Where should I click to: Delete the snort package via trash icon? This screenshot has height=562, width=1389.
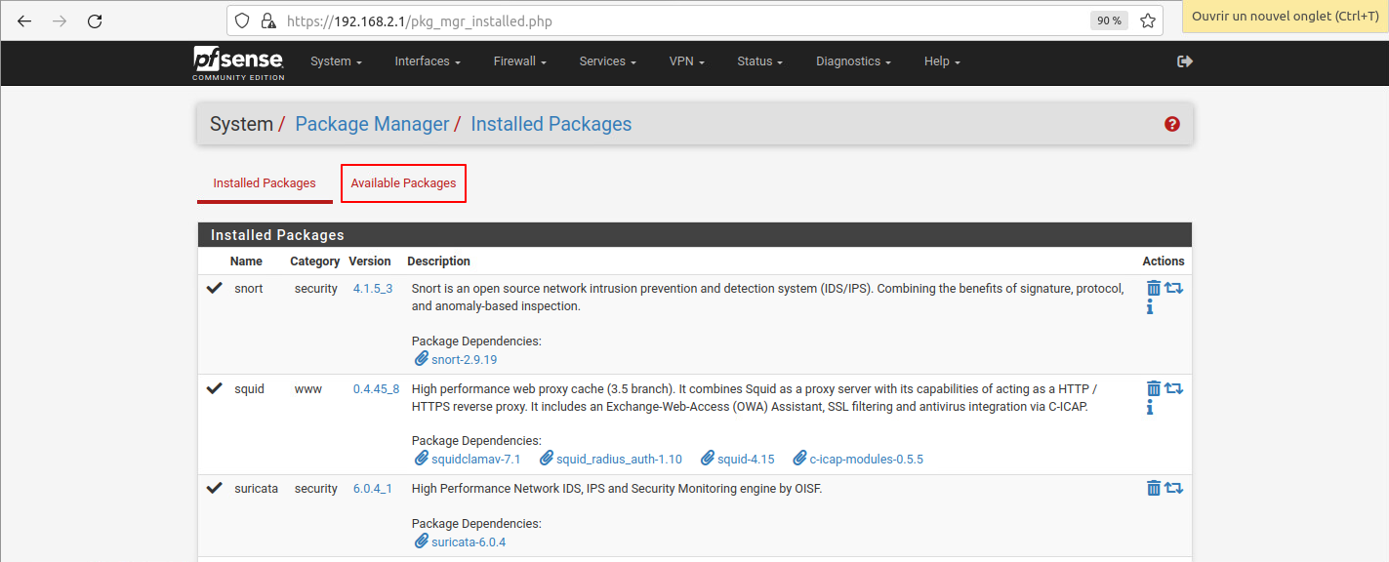[x=1154, y=288]
